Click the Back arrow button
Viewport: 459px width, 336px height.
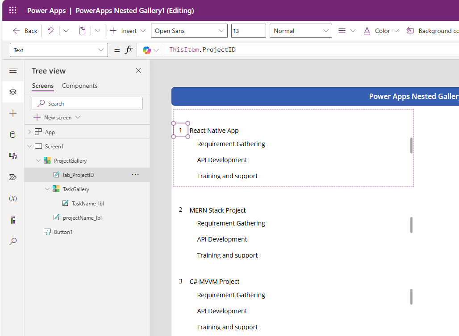(x=25, y=31)
